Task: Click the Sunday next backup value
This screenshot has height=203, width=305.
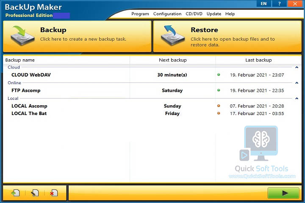Action: 172,106
